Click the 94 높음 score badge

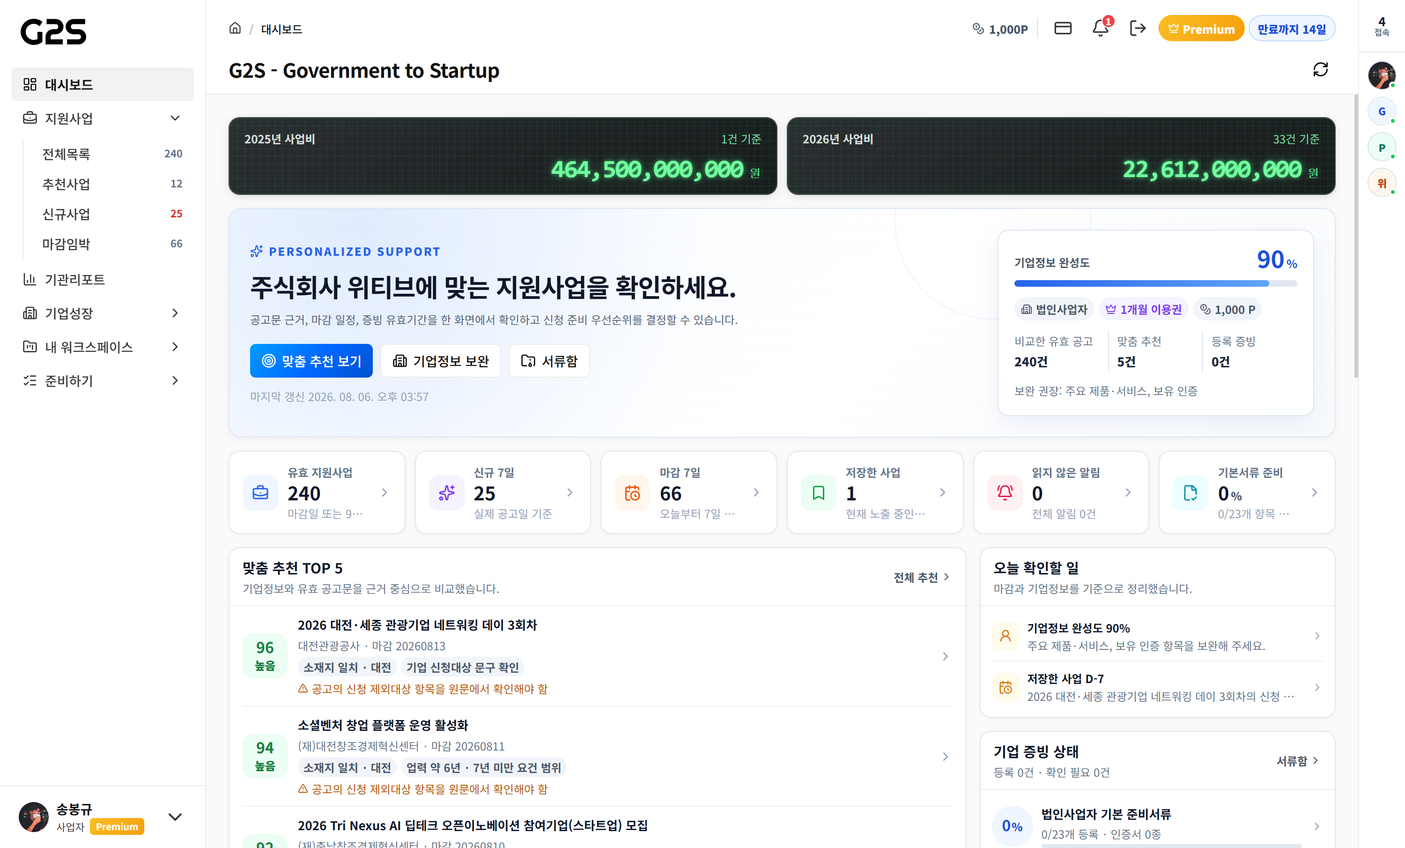coord(265,756)
